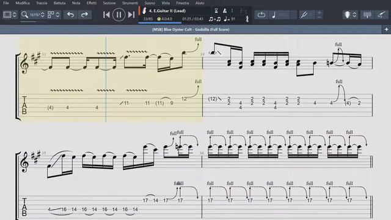Skip forward to the next bar

tap(131, 15)
